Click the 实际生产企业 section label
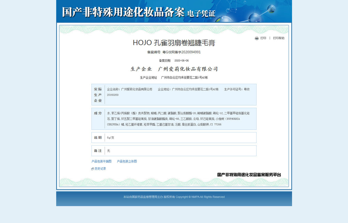348x223 pixels. [98, 95]
